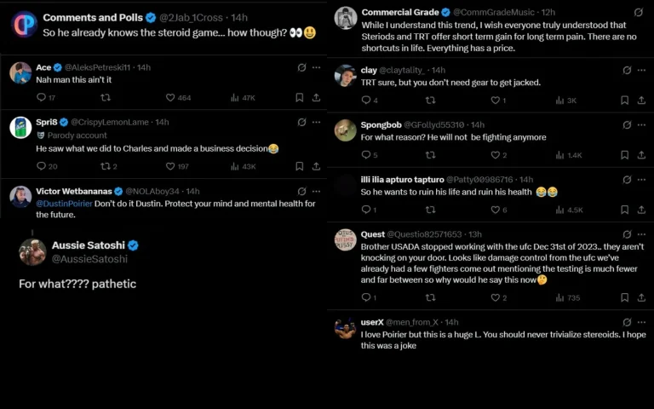654x409 pixels.
Task: Expand more options on Victor Wetbananas's reply
Action: click(316, 192)
